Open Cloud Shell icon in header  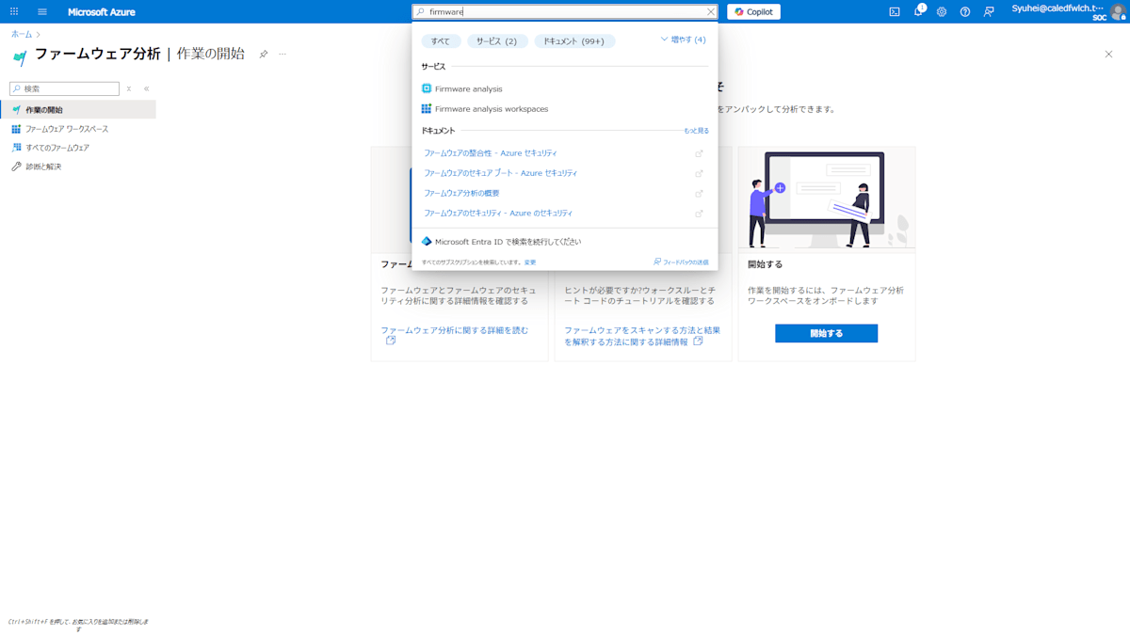point(895,12)
